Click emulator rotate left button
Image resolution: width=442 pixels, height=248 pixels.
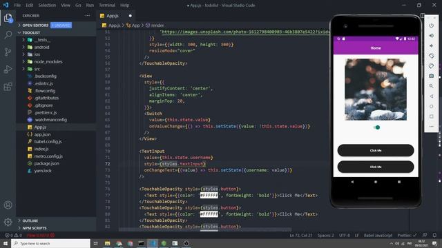point(431,56)
